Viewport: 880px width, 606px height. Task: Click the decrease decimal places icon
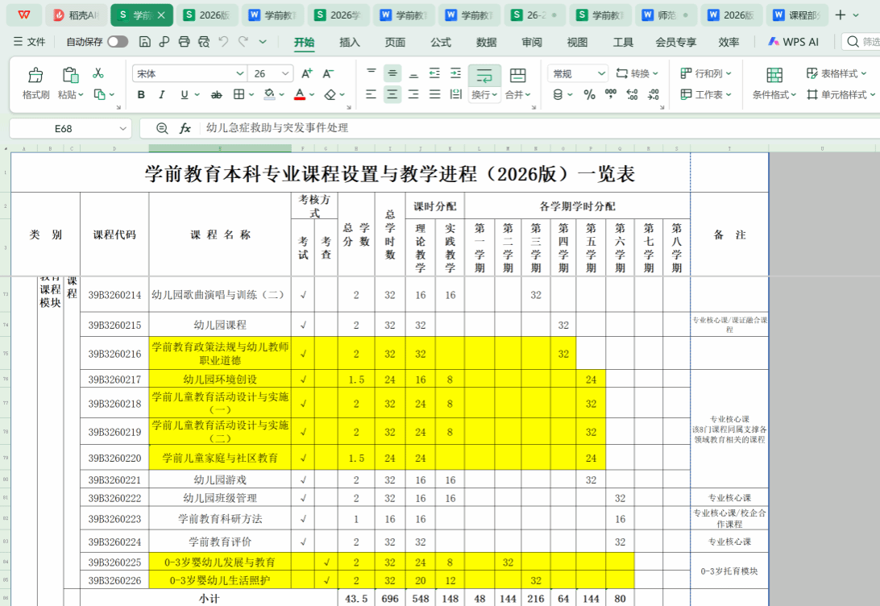coord(654,94)
